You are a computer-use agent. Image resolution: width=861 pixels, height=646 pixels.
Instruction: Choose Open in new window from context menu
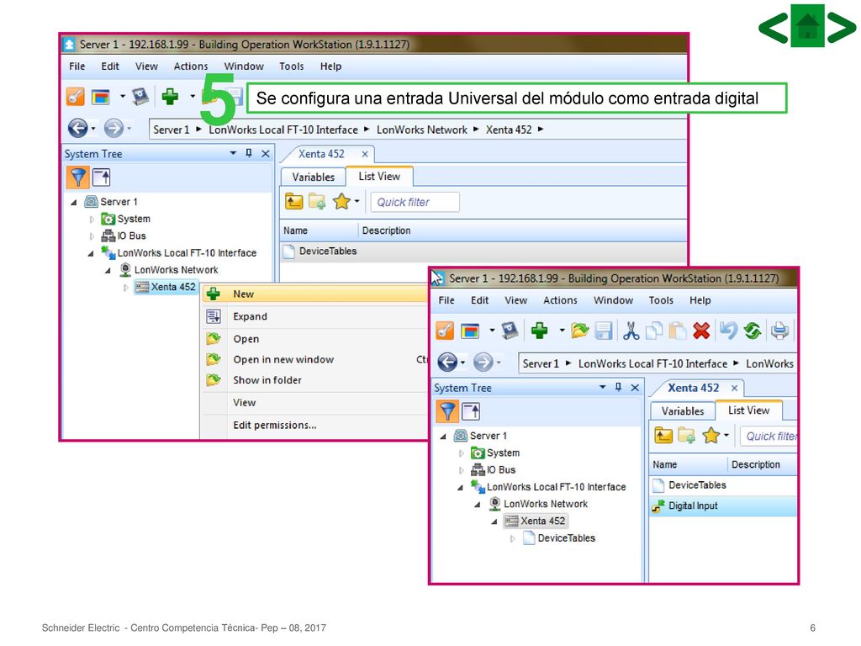[314, 359]
